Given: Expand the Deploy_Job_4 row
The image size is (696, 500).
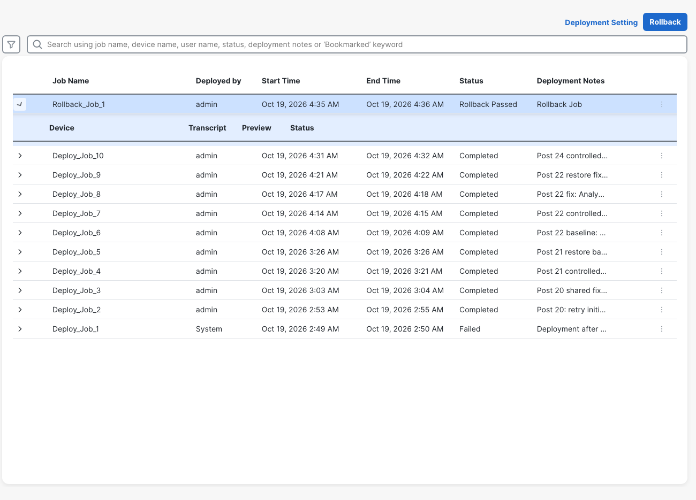Looking at the screenshot, I should (x=20, y=271).
